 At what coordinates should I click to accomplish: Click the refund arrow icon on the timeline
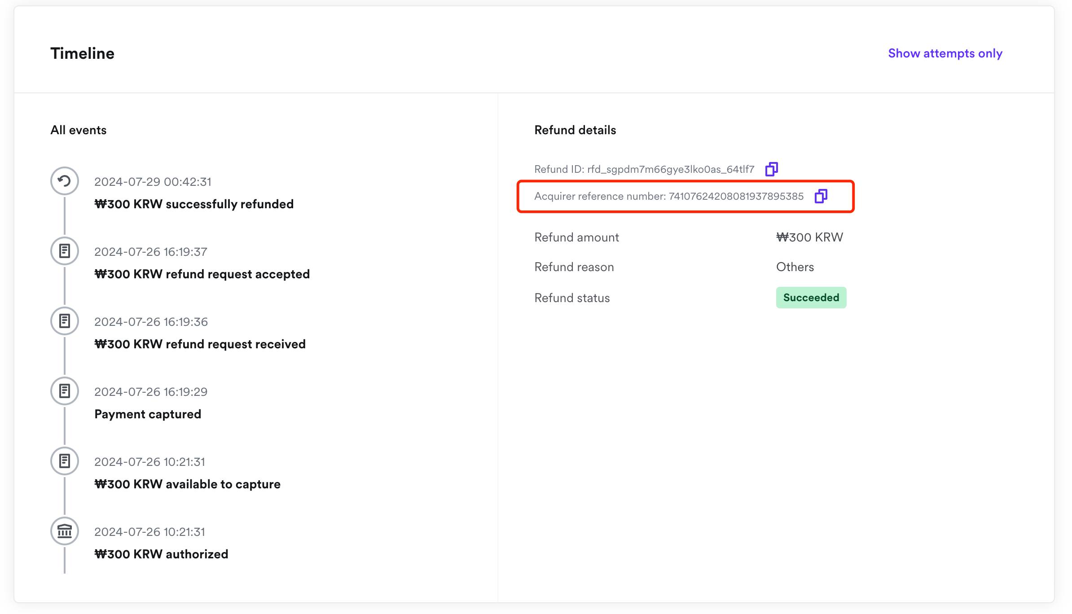click(64, 181)
